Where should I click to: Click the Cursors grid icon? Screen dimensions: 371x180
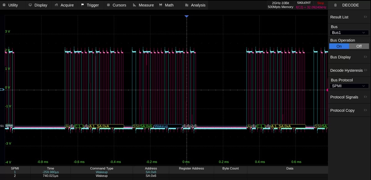[x=108, y=5]
